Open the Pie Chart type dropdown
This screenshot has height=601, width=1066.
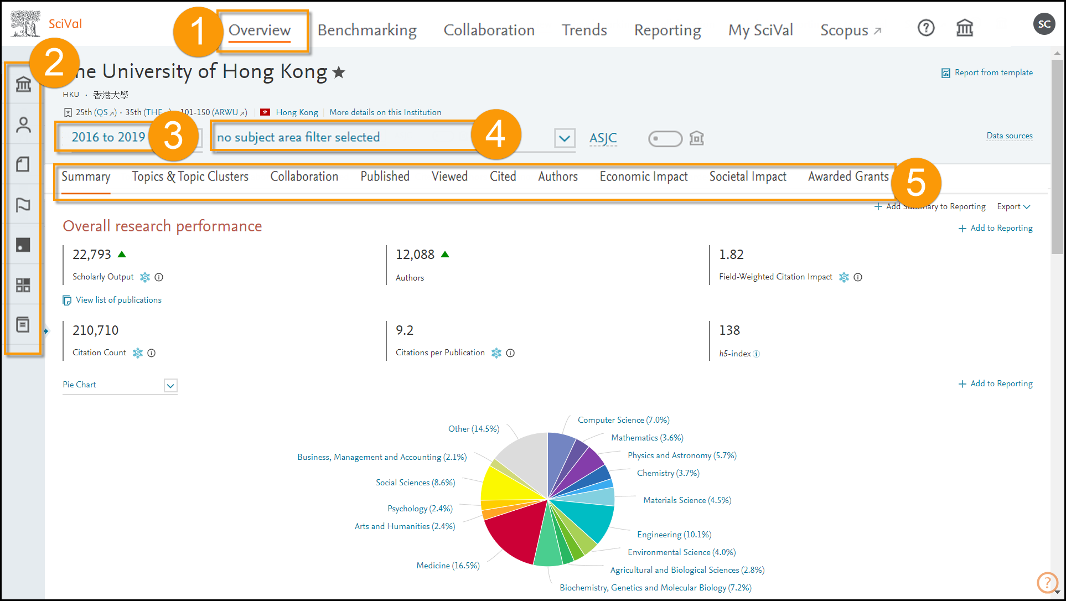tap(120, 385)
